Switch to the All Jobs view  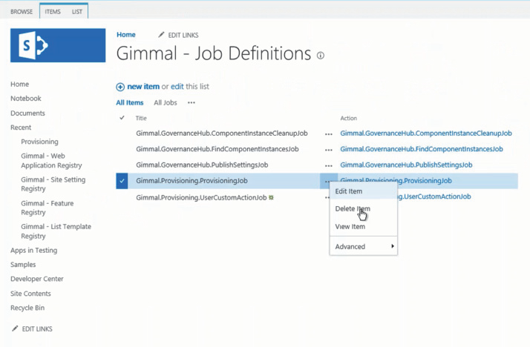pos(166,103)
